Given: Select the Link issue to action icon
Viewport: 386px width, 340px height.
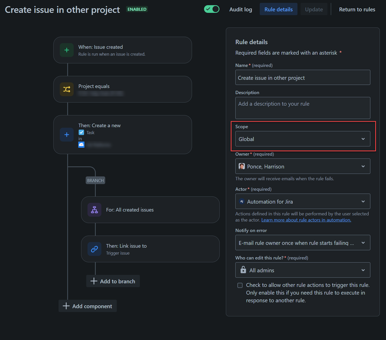Looking at the screenshot, I should [94, 249].
